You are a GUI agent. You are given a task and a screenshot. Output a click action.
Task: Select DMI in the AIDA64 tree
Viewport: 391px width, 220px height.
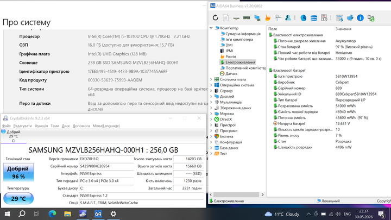click(x=229, y=45)
